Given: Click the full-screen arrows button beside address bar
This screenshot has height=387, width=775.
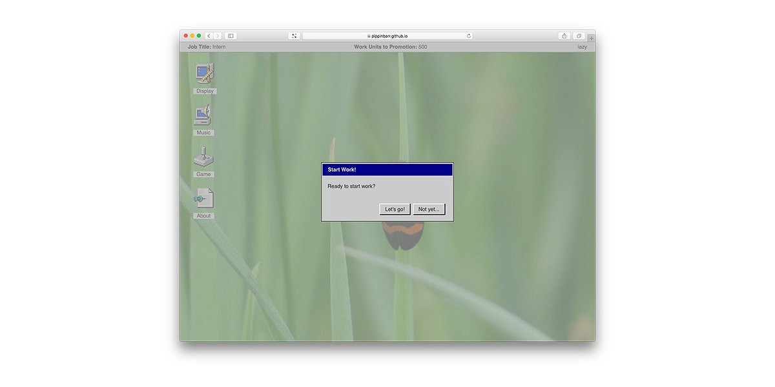Looking at the screenshot, I should [294, 36].
